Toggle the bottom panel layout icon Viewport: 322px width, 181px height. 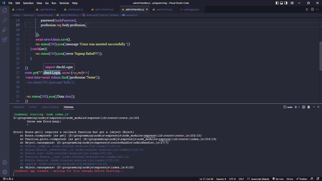pyautogui.click(x=282, y=3)
